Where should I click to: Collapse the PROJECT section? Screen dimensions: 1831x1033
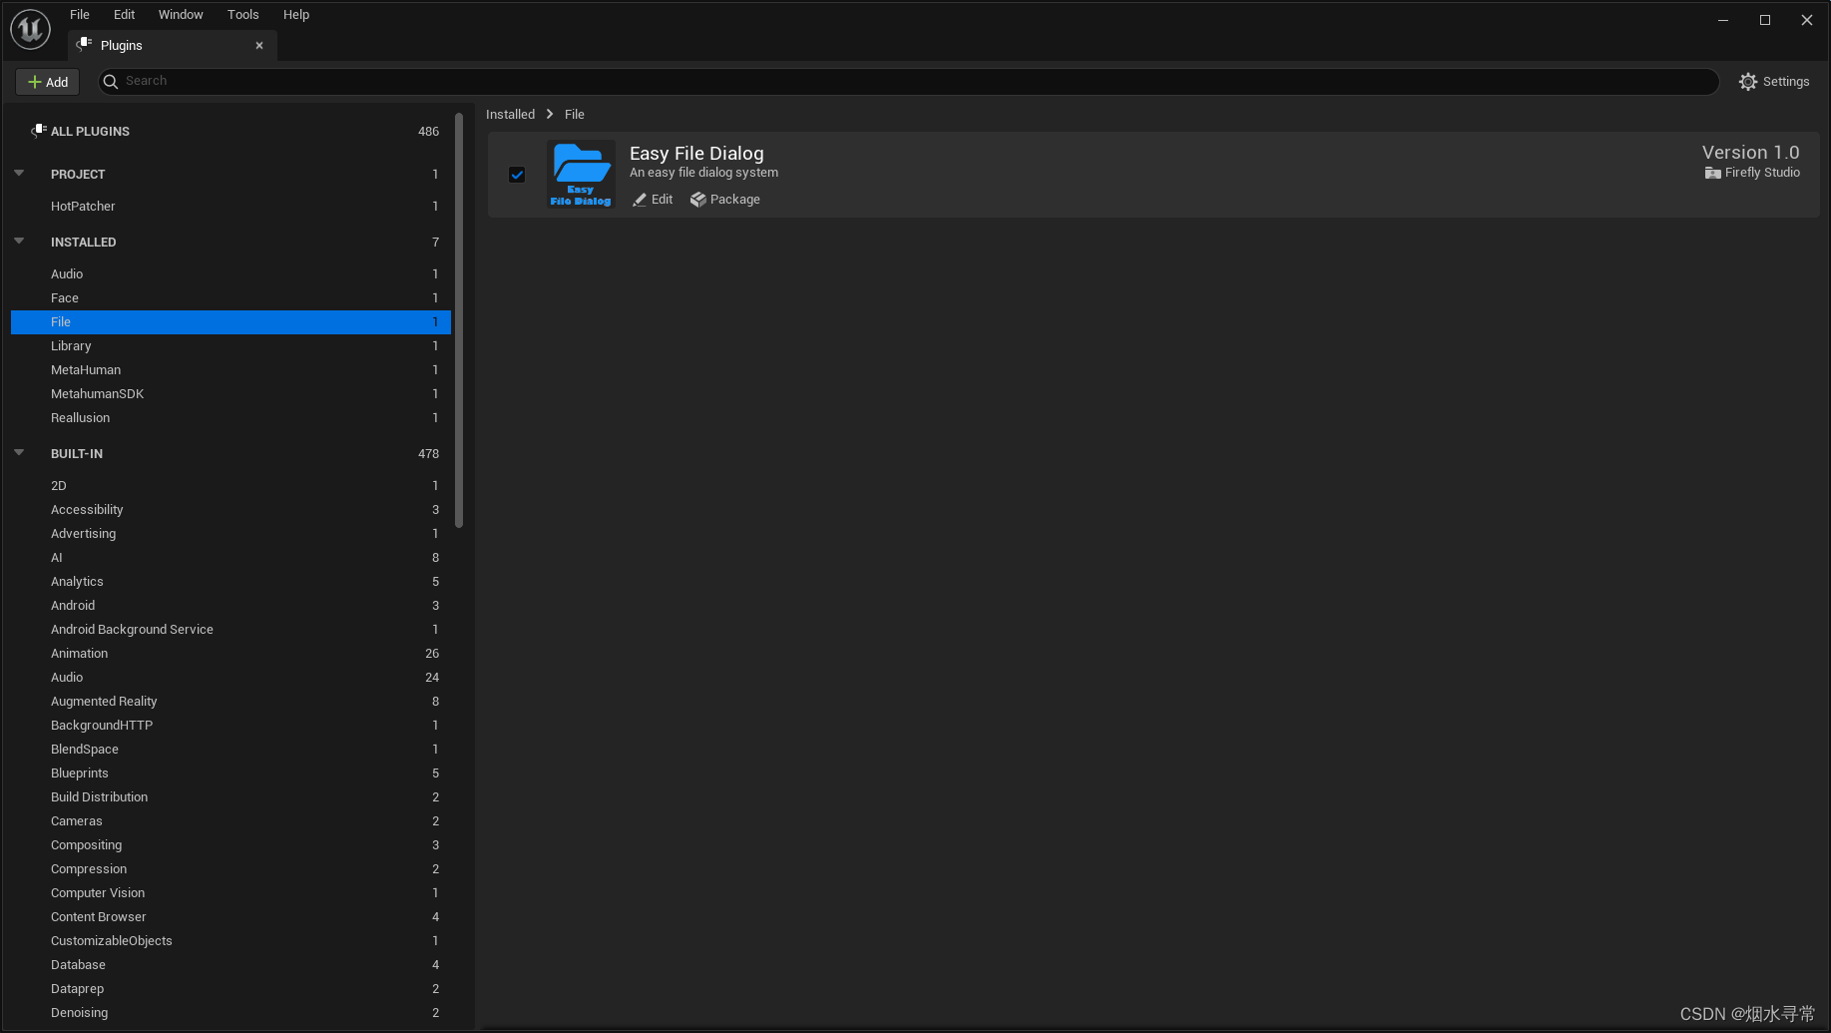click(19, 173)
